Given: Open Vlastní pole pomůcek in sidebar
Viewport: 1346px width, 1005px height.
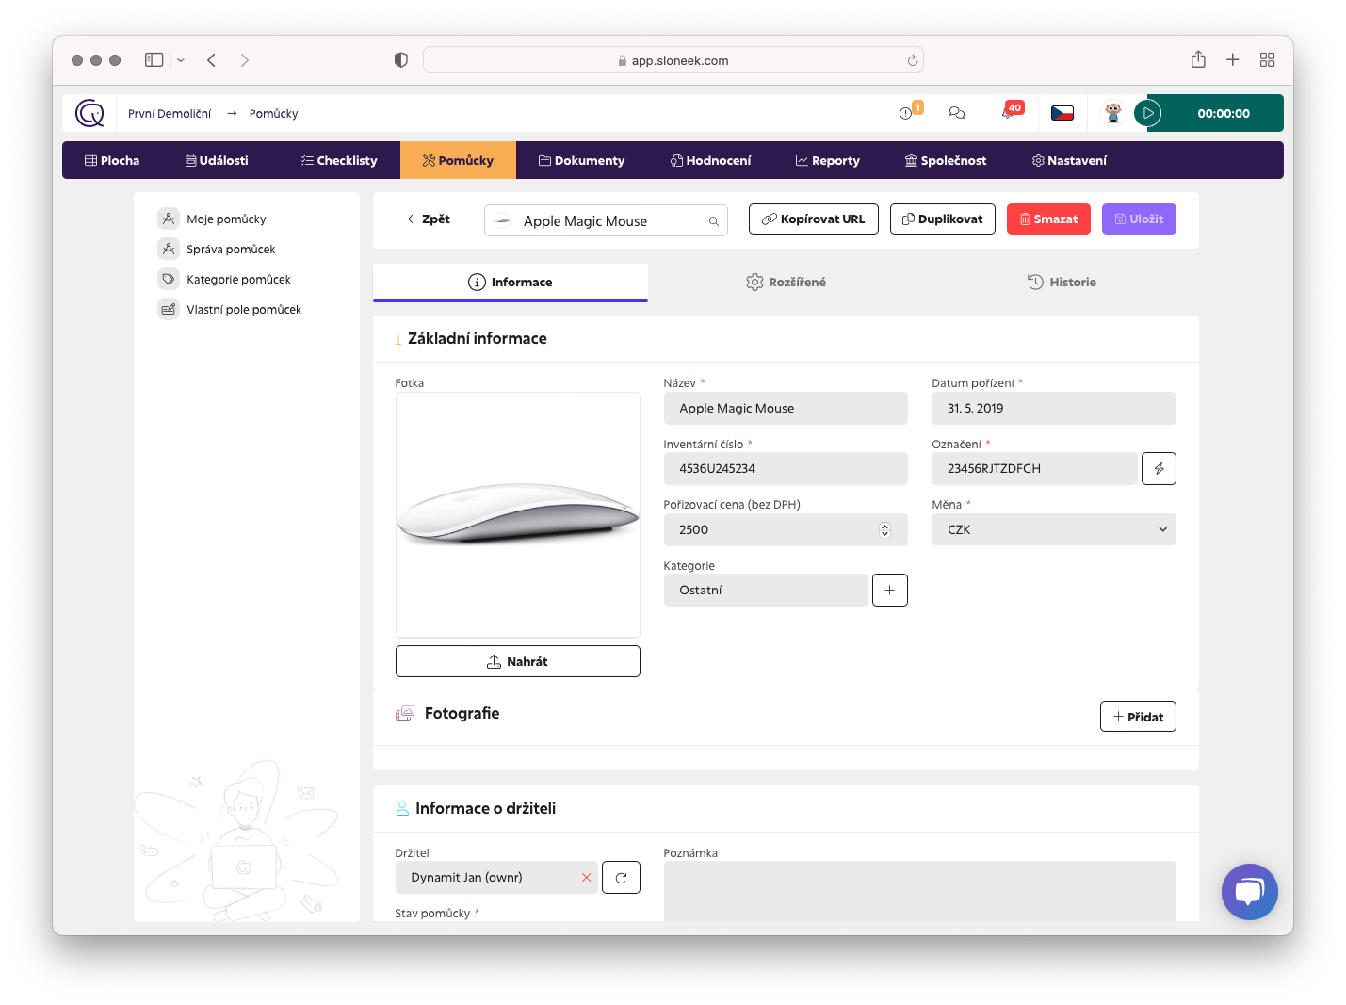Looking at the screenshot, I should click(x=244, y=309).
